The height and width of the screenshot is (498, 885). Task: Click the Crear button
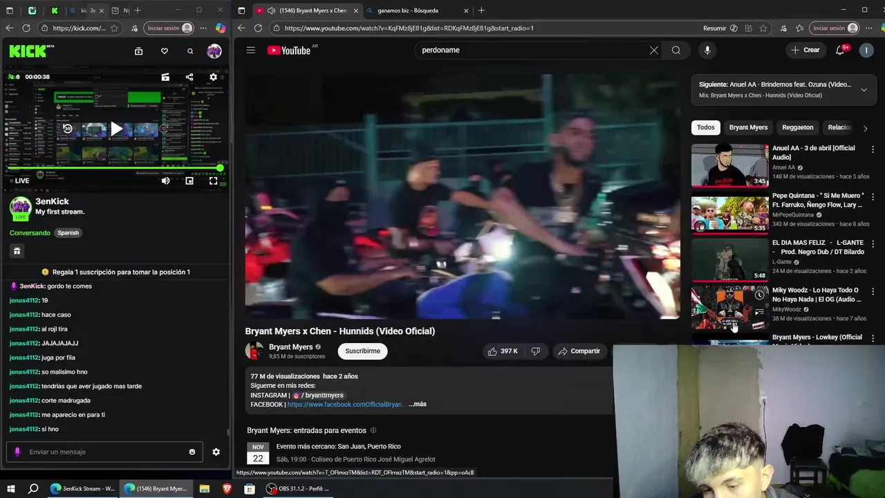coord(805,50)
